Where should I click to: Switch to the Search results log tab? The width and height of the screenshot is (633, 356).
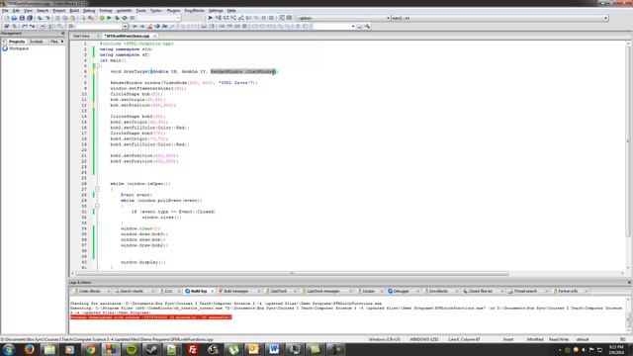coord(132,291)
